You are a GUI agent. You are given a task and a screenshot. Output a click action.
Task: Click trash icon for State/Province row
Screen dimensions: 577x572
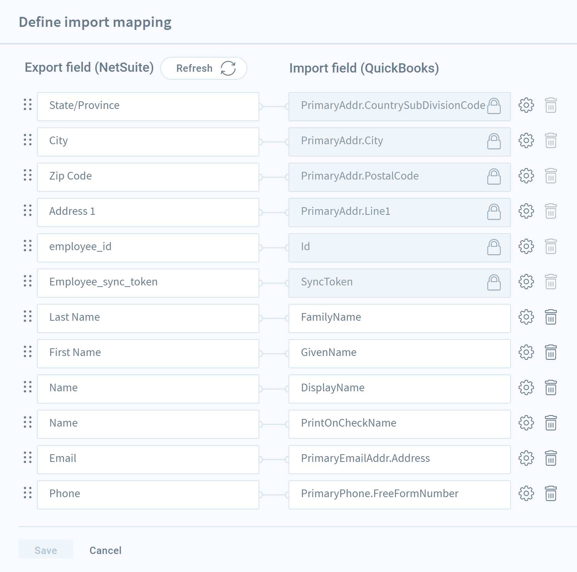click(551, 105)
